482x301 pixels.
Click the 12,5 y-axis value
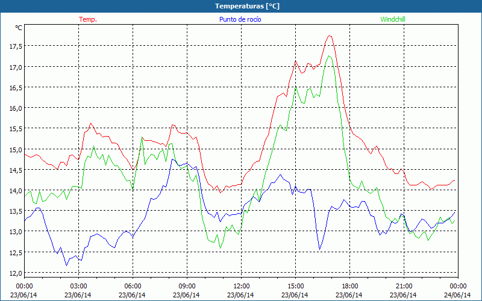click(x=16, y=252)
